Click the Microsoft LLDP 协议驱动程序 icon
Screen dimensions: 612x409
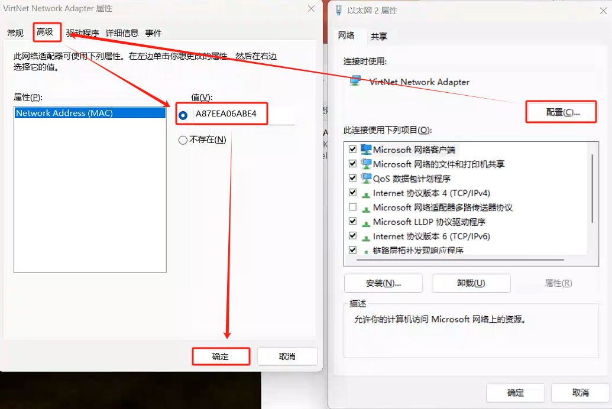[366, 222]
